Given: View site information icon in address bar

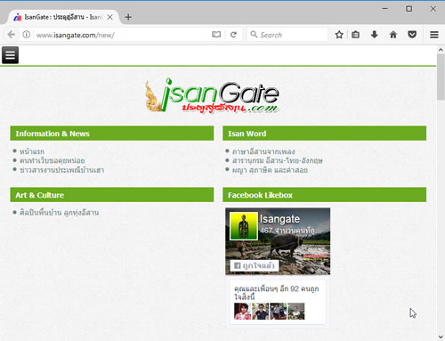Looking at the screenshot, I should pyautogui.click(x=27, y=35).
